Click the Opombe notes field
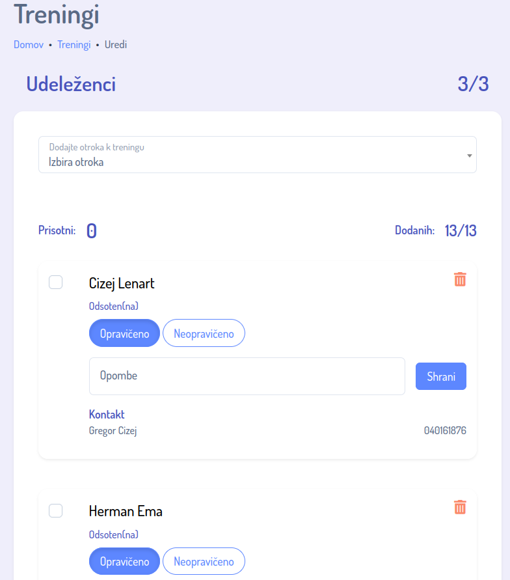Viewport: 510px width, 580px height. click(x=247, y=376)
